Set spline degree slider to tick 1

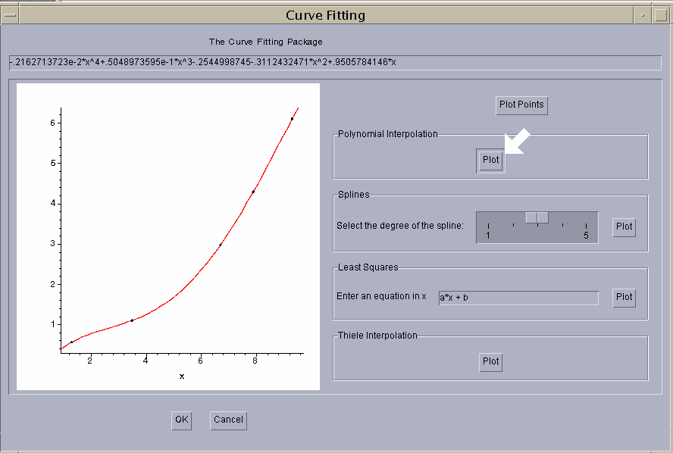point(489,226)
